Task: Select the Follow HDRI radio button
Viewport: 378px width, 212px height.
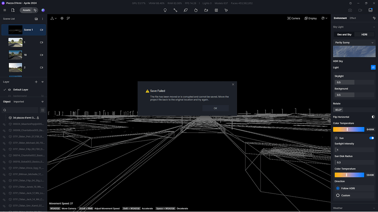Action: point(338,188)
